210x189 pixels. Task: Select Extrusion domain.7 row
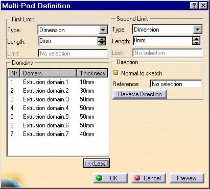click(x=58, y=134)
